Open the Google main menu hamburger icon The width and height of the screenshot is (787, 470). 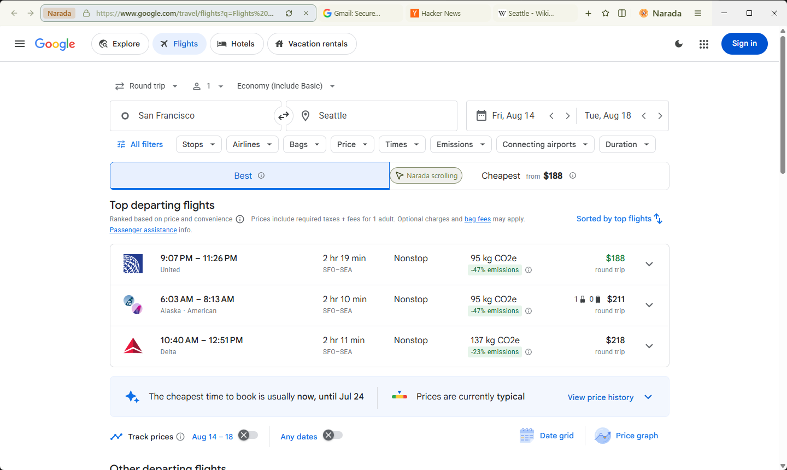pos(20,44)
